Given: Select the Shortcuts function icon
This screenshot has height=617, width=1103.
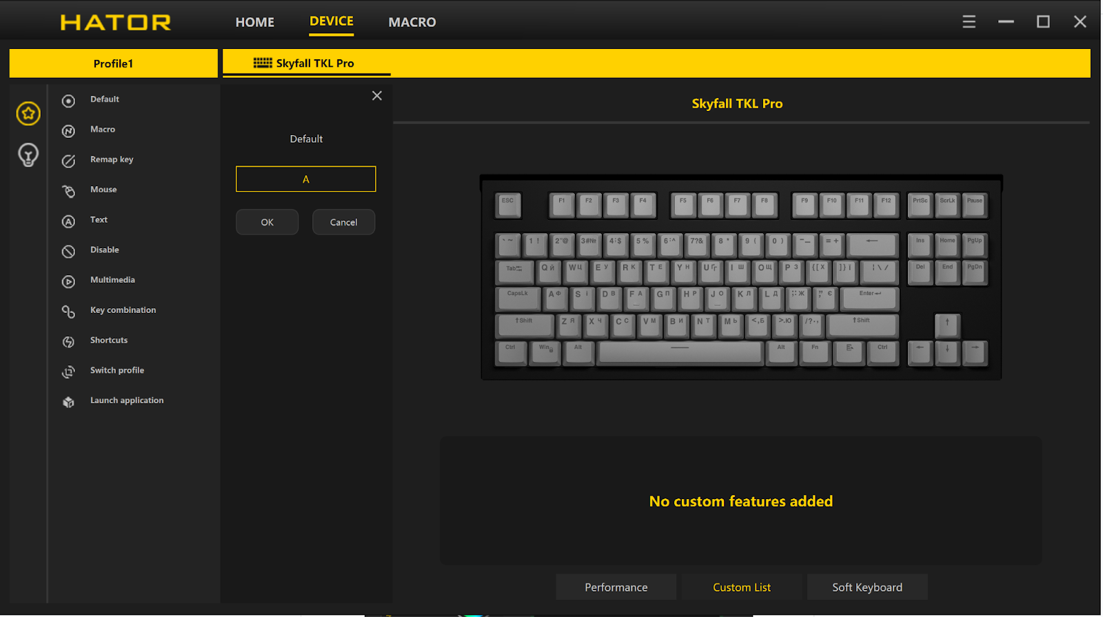Looking at the screenshot, I should (68, 342).
